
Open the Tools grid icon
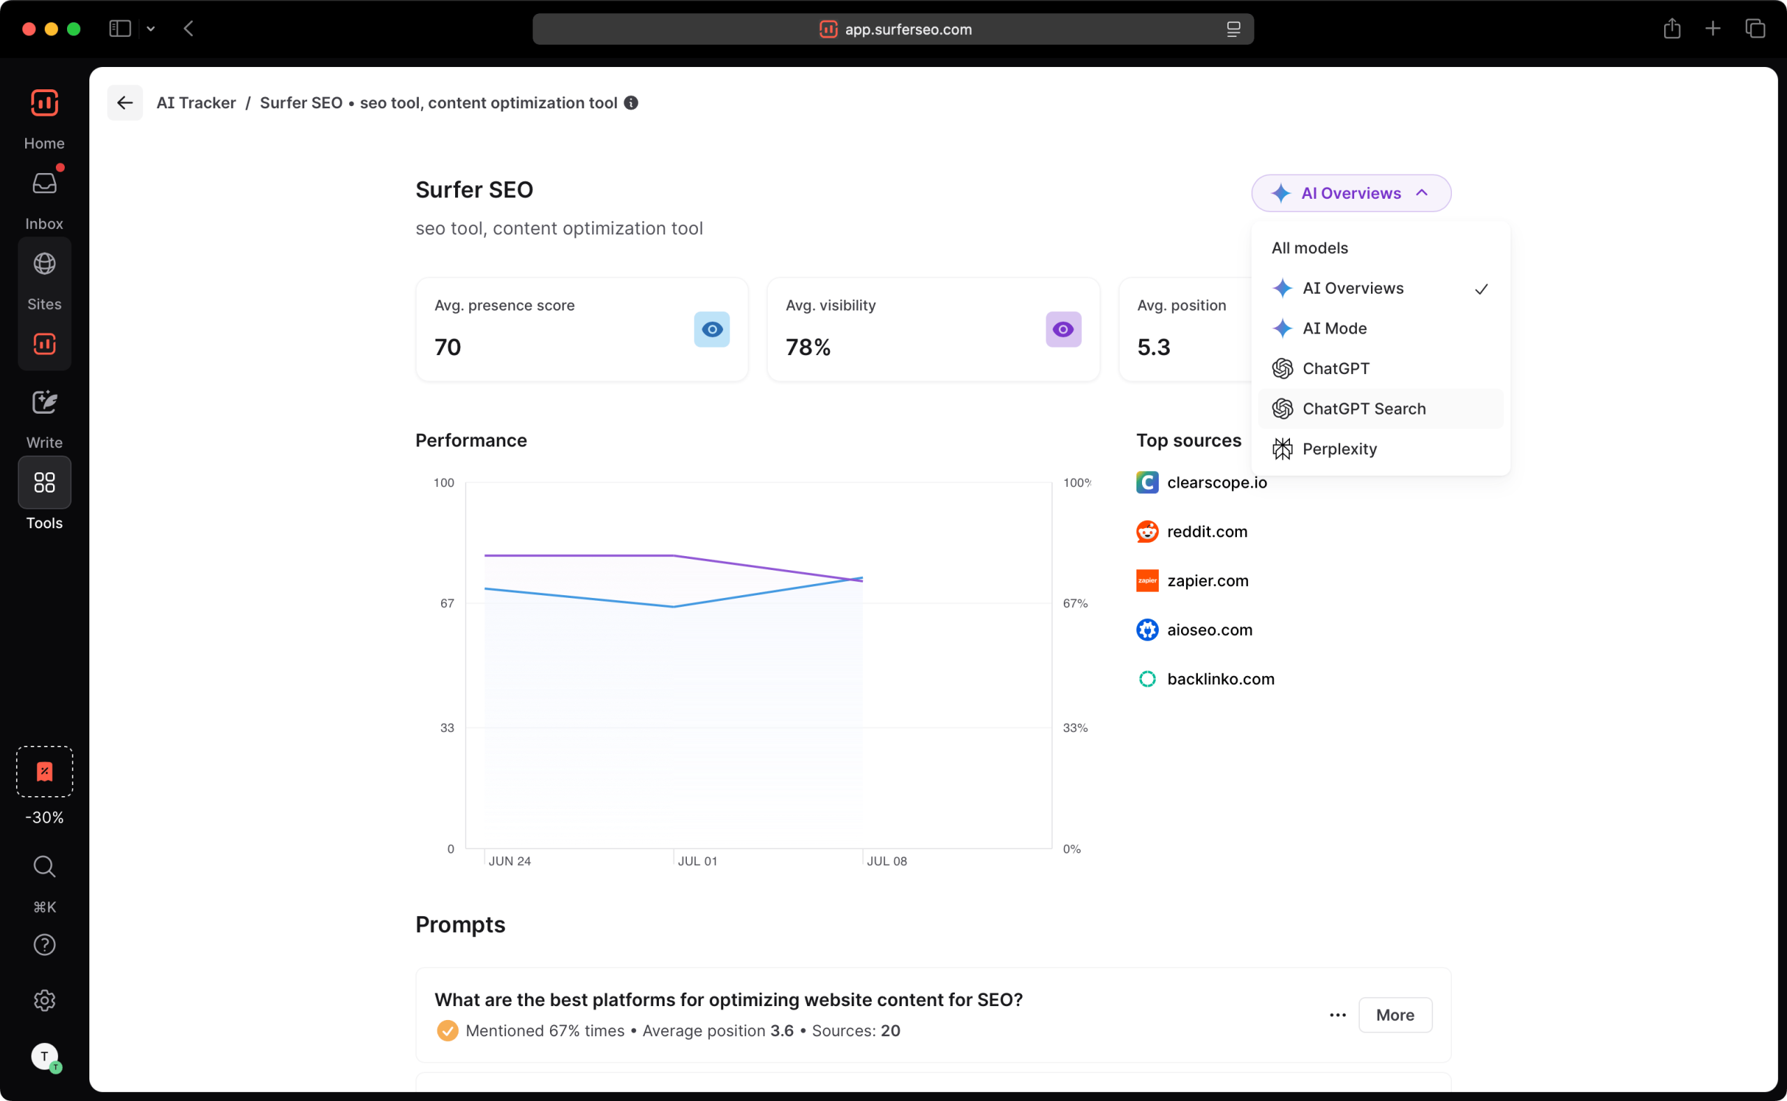click(x=44, y=482)
